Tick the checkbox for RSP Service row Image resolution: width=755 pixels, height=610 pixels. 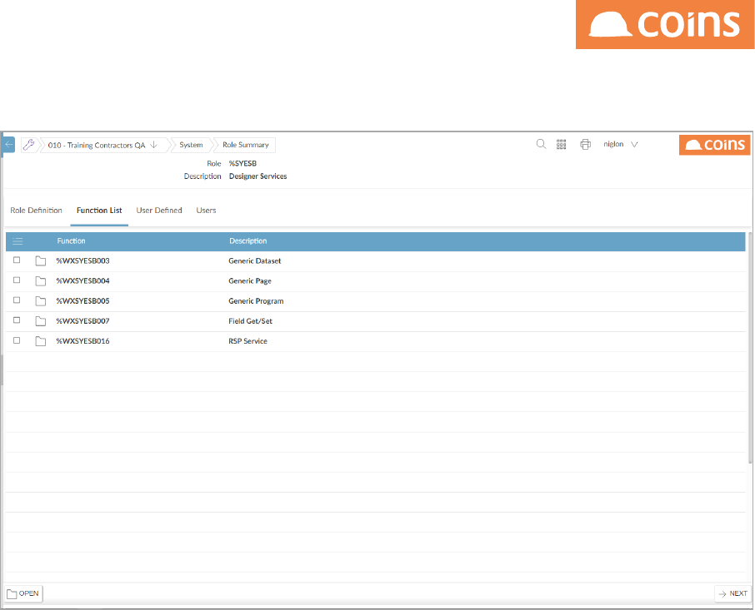[17, 340]
